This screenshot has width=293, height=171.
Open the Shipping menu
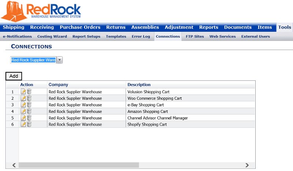point(14,27)
